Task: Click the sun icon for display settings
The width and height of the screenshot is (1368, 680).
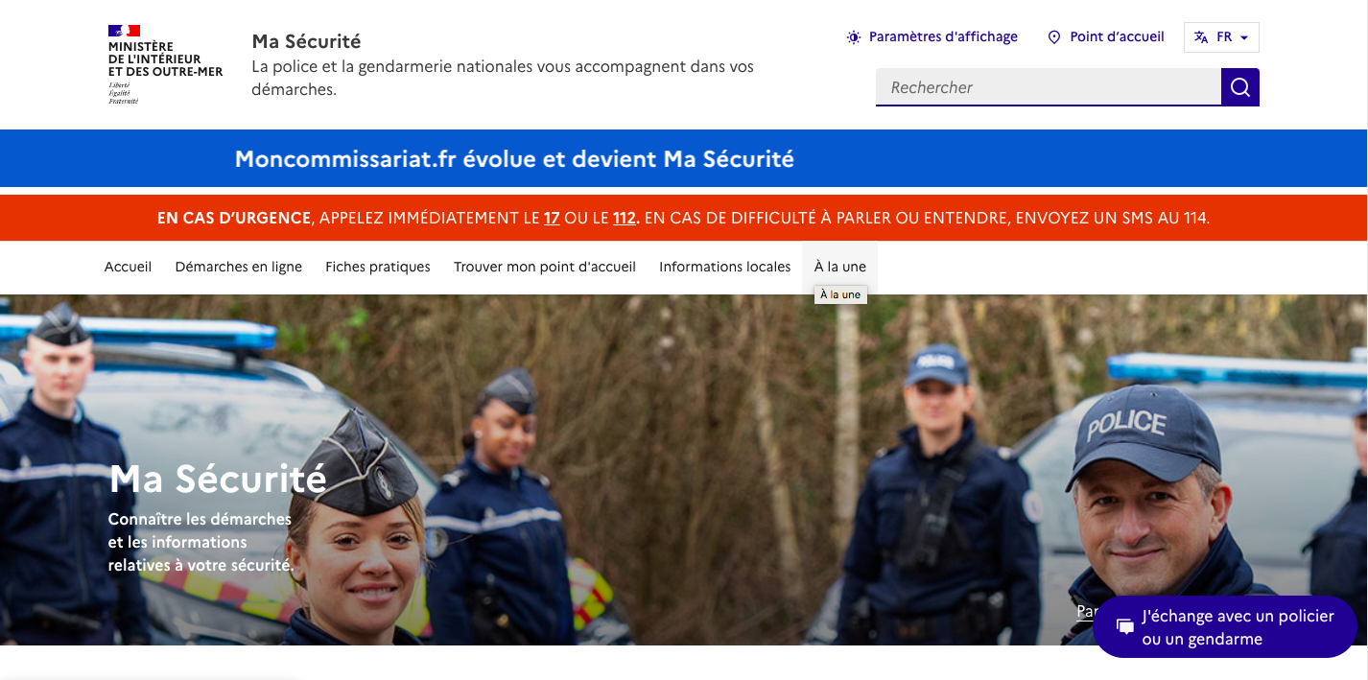Action: click(x=854, y=37)
